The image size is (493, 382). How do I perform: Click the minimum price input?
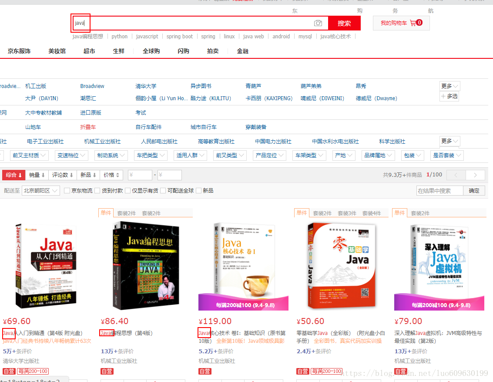(140, 175)
